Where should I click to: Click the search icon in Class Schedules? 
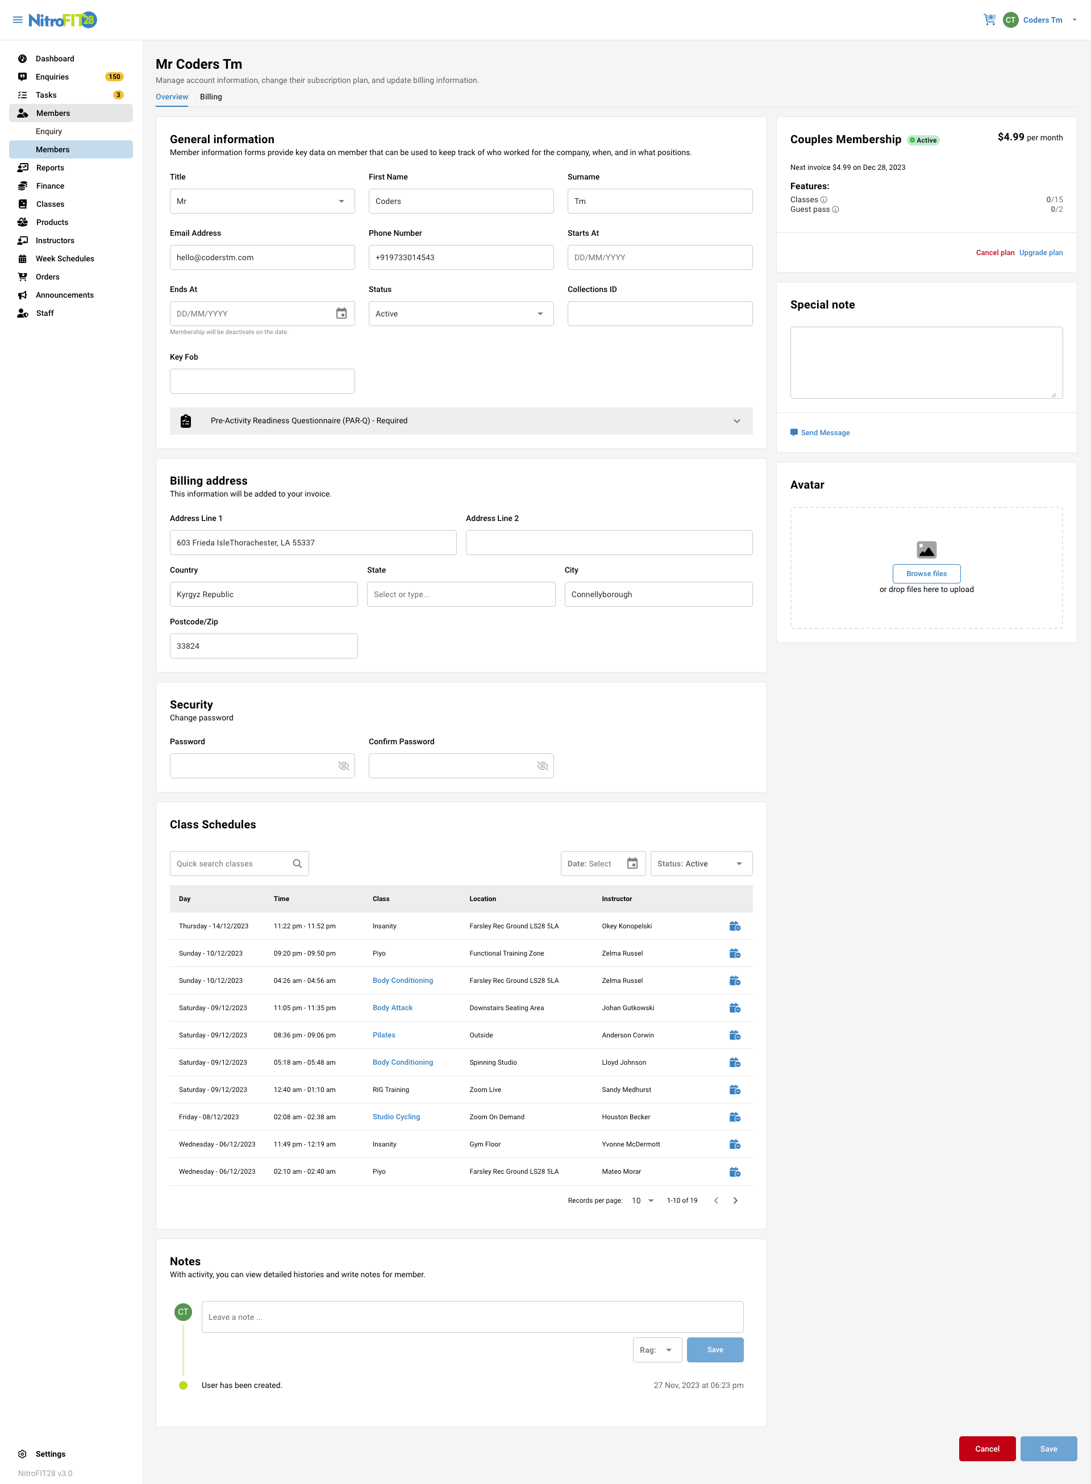pos(297,863)
